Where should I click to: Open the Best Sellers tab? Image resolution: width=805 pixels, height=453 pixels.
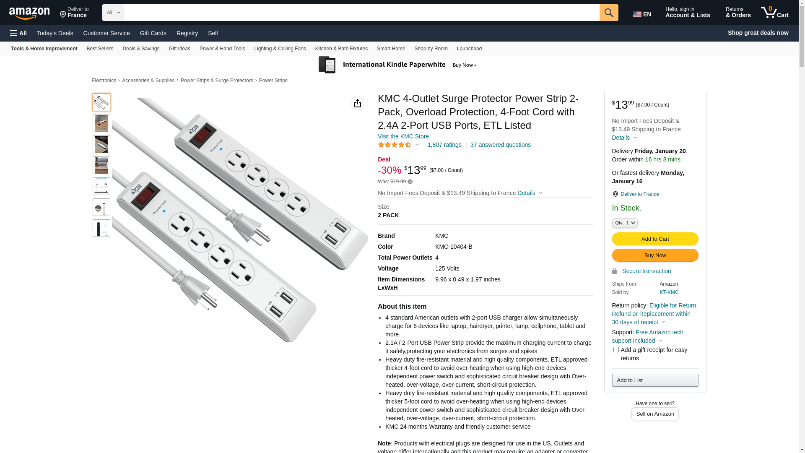(x=100, y=49)
